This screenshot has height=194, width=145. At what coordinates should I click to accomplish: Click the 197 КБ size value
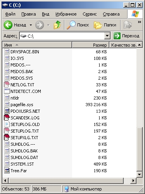point(100,131)
